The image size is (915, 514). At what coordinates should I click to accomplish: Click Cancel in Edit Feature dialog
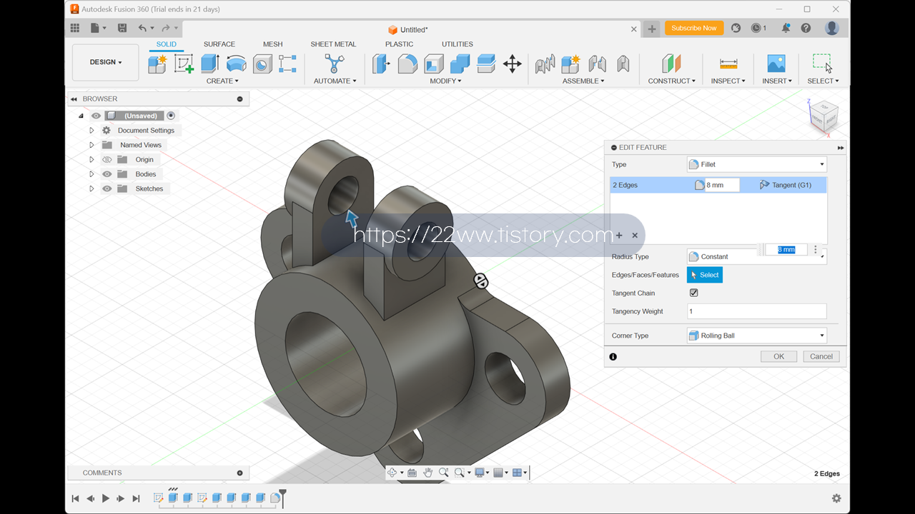tap(821, 356)
